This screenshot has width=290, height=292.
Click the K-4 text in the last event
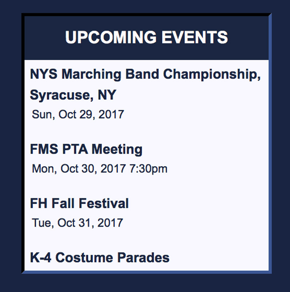pos(41,258)
